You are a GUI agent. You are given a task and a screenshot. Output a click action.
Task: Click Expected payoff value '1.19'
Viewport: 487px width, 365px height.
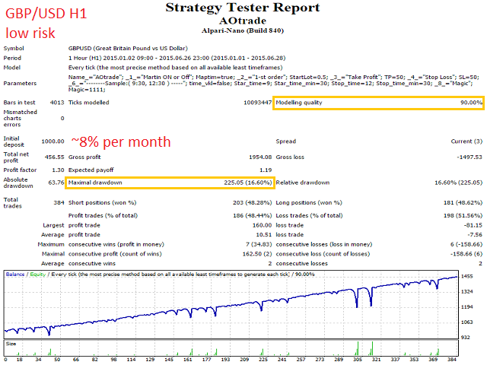pyautogui.click(x=266, y=170)
